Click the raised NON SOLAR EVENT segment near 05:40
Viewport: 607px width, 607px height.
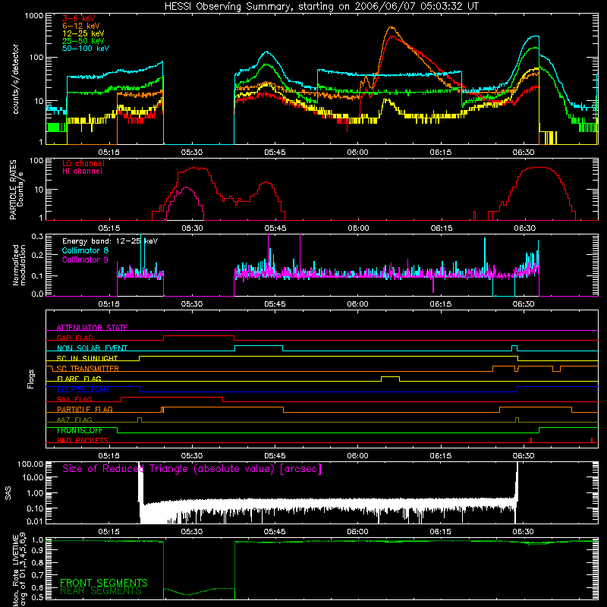(x=259, y=346)
